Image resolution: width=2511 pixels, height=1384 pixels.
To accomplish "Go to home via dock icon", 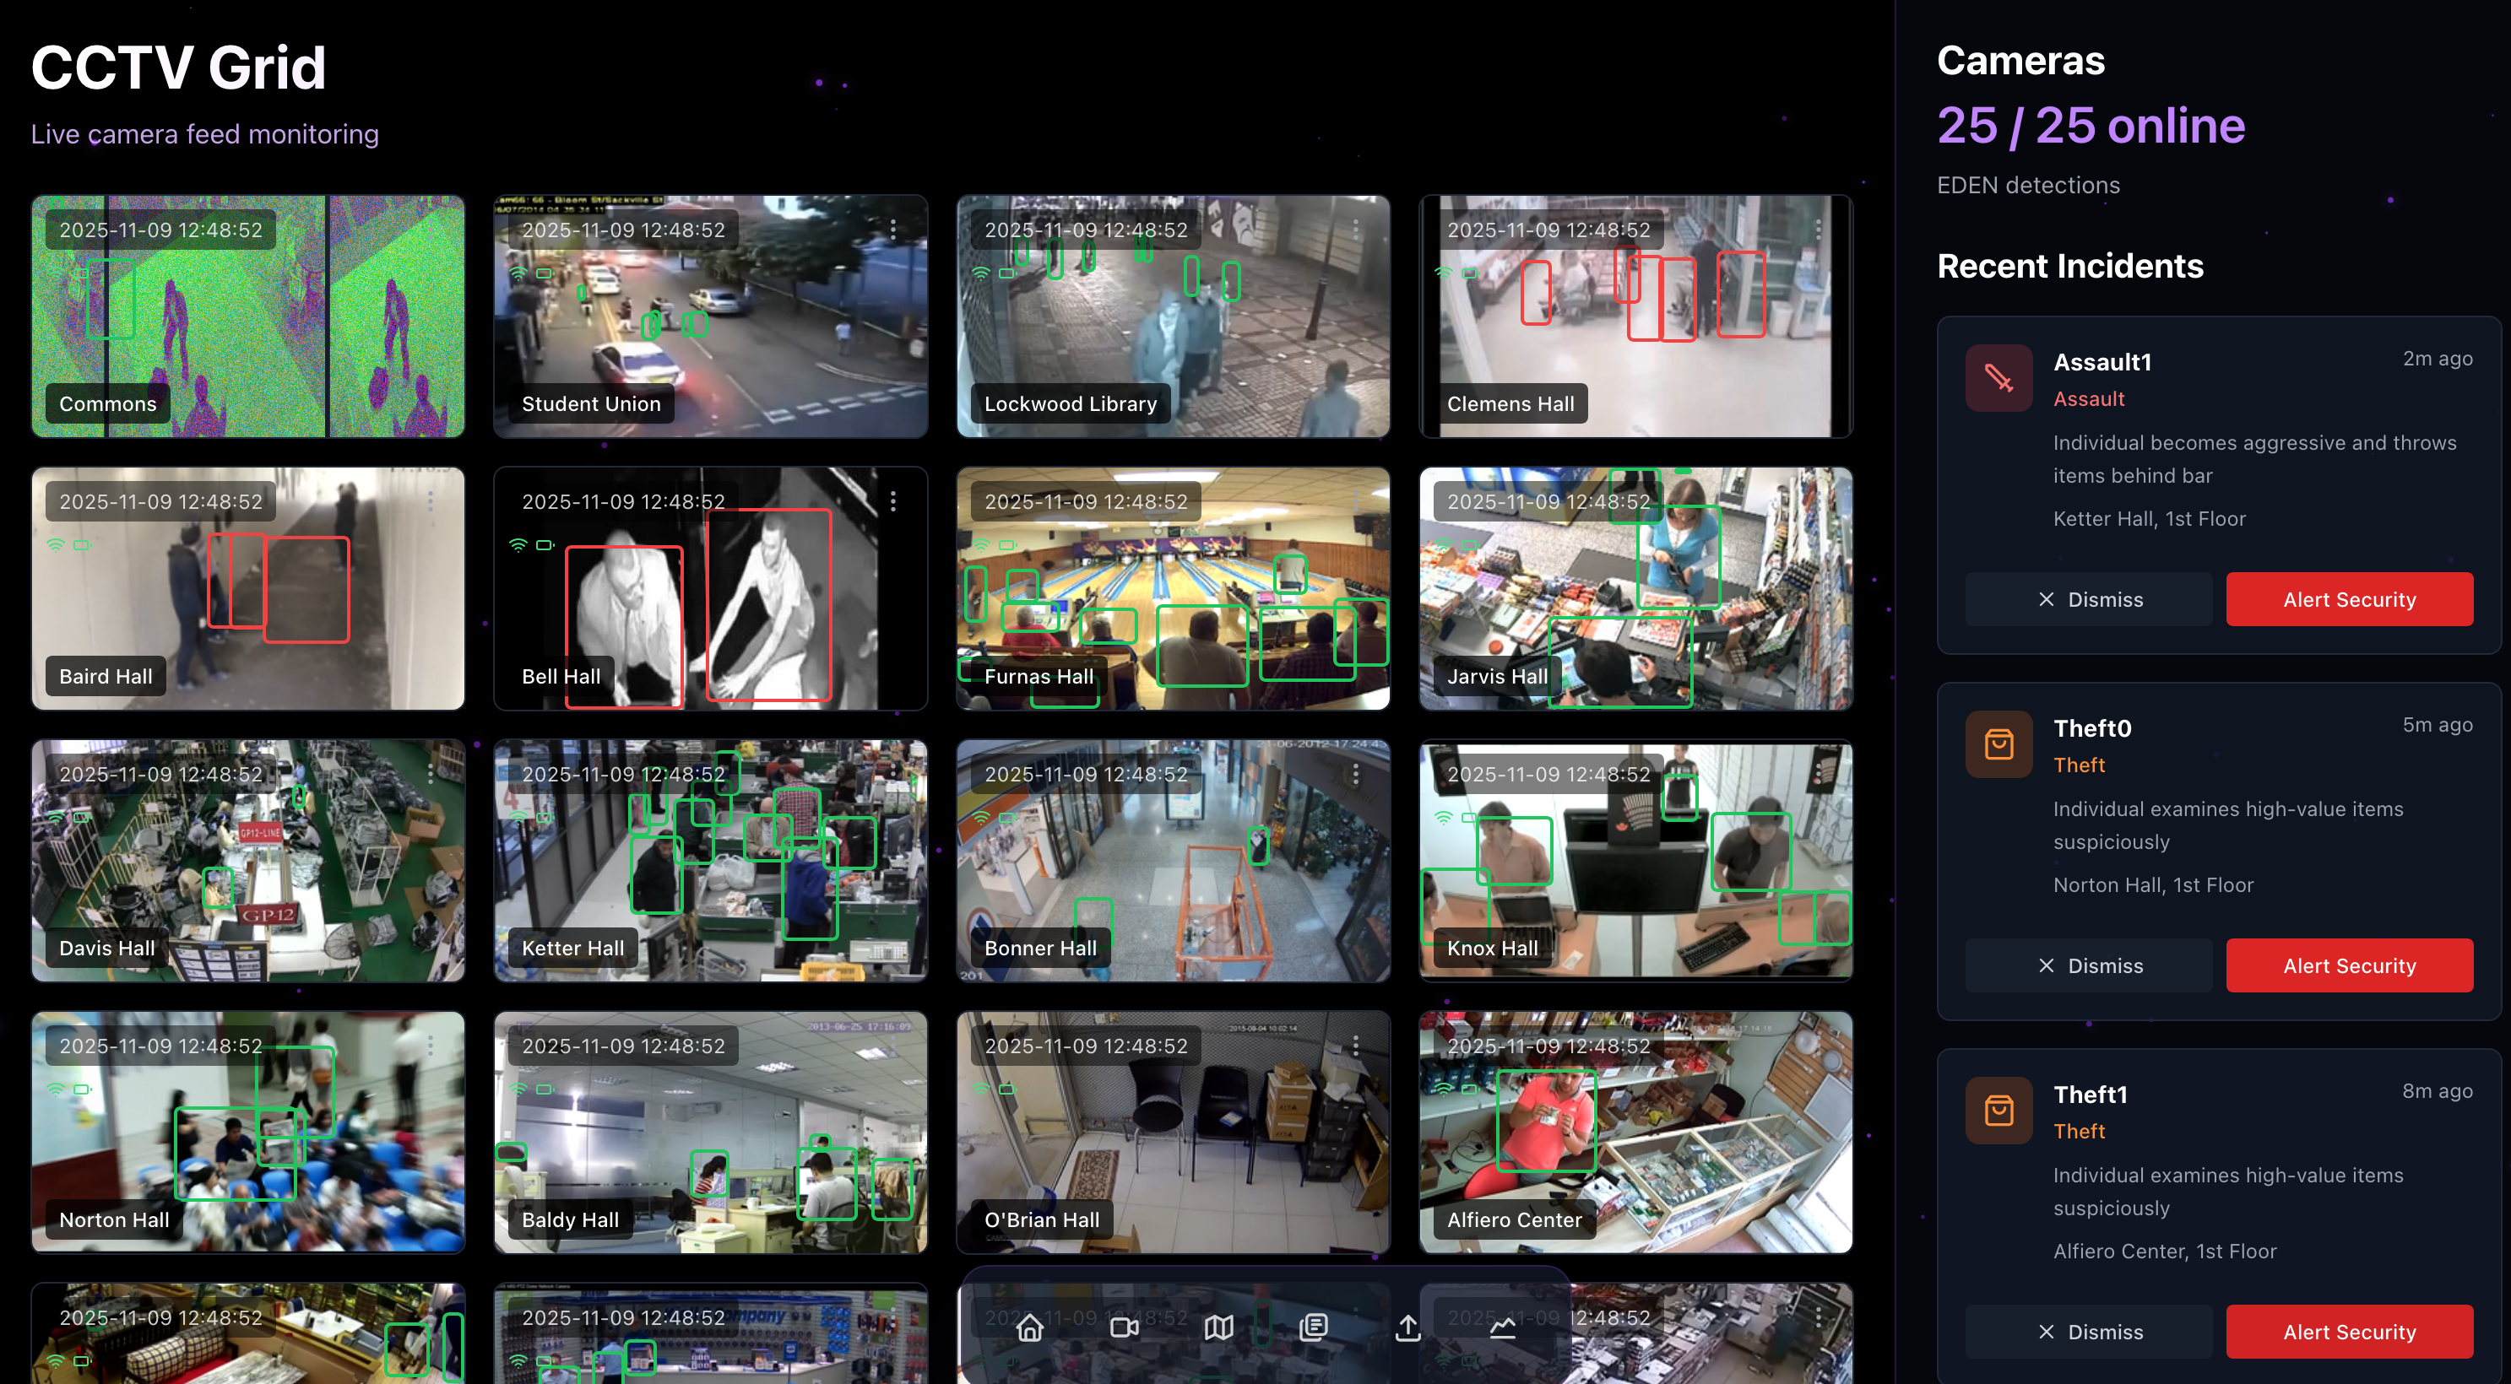I will (x=1029, y=1327).
